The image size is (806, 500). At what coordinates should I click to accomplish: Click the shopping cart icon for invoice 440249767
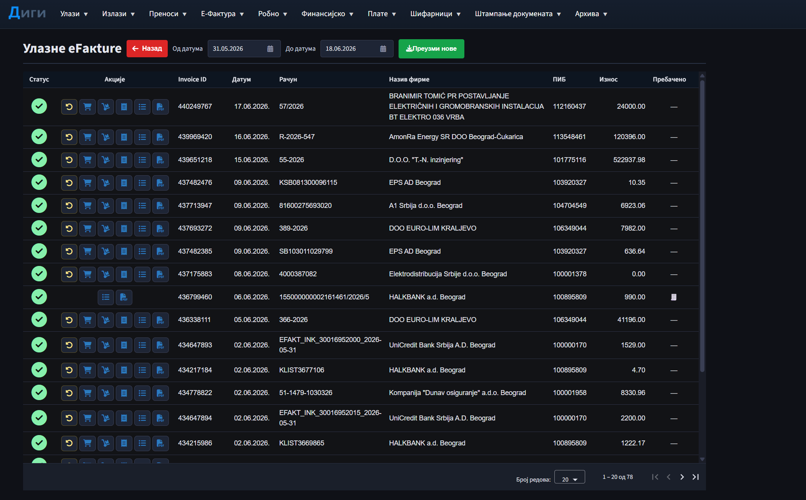(87, 107)
